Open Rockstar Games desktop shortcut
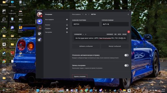The width and height of the screenshot is (167, 93). tap(20, 29)
